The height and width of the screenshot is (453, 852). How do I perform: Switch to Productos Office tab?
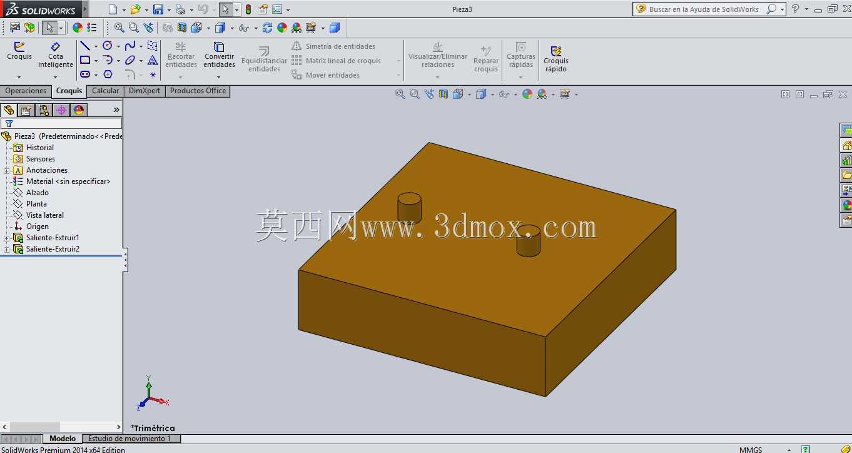pyautogui.click(x=198, y=91)
